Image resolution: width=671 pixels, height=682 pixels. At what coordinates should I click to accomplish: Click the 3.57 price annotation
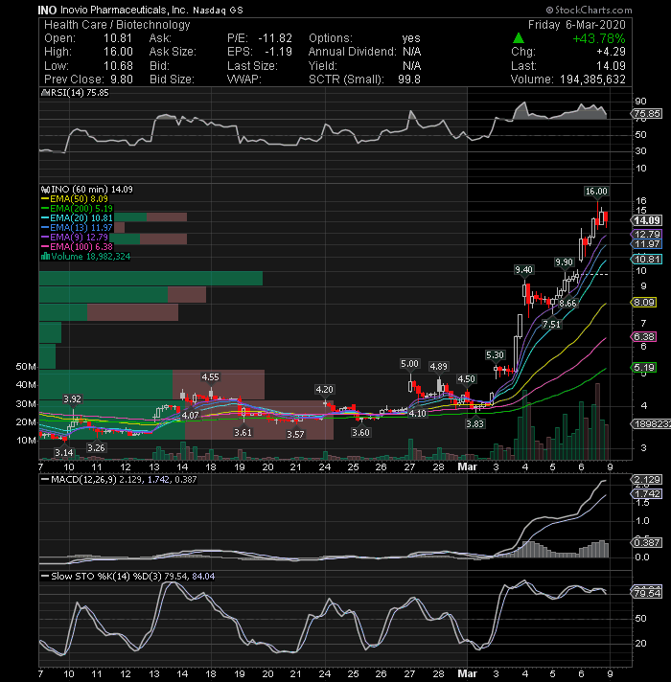pyautogui.click(x=295, y=434)
